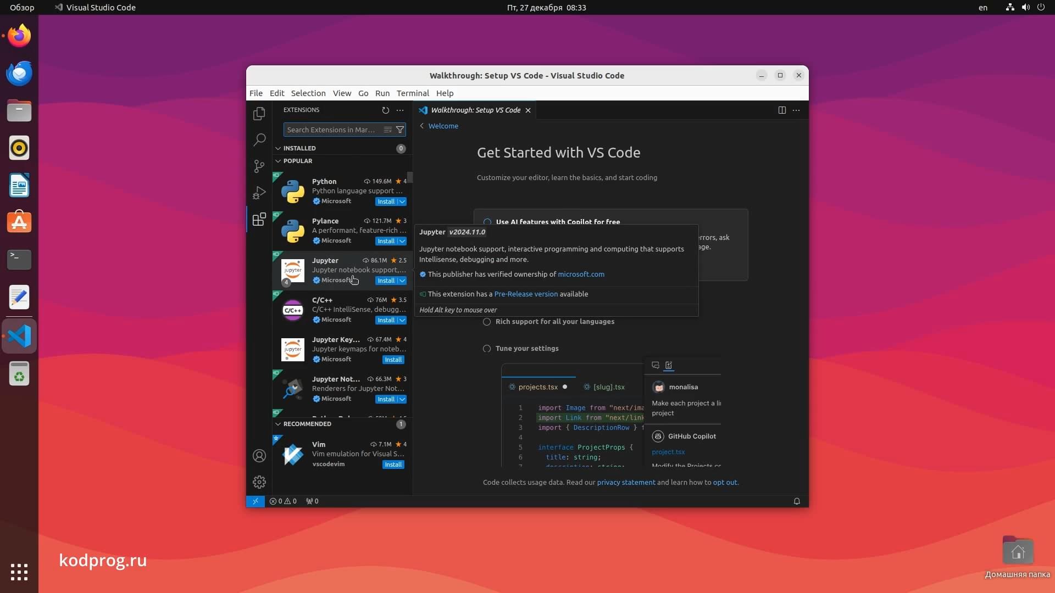Open Thunderbird mail from the dock
Image resolution: width=1055 pixels, height=593 pixels.
click(19, 74)
